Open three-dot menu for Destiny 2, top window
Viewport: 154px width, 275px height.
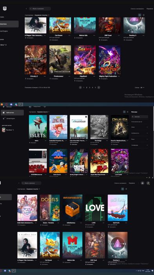pos(143,35)
